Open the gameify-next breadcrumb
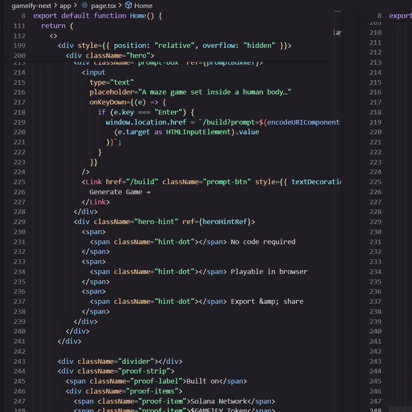This screenshot has width=412, height=412. (x=31, y=5)
